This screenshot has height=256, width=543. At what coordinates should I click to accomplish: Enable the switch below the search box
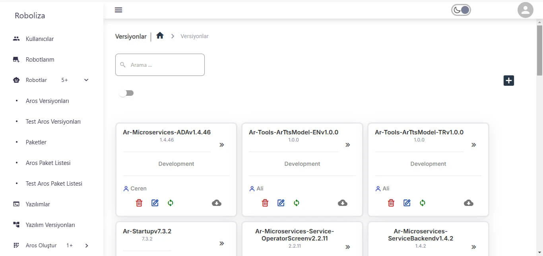[x=126, y=93]
